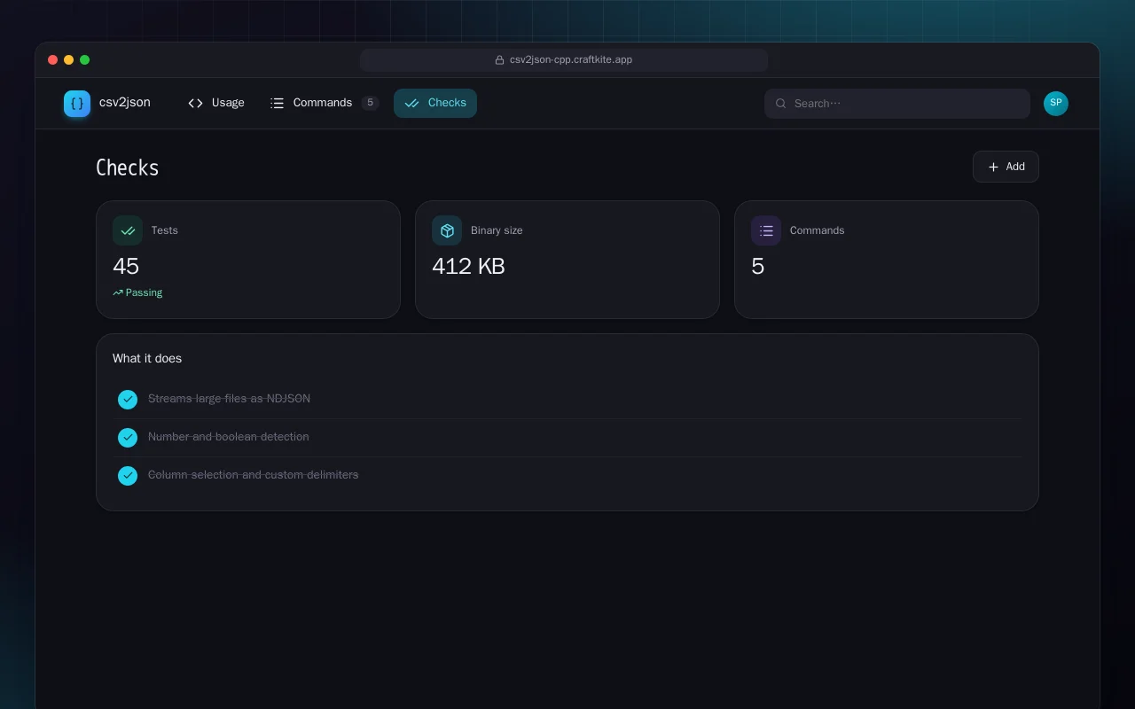Click the Passing status text
The width and height of the screenshot is (1135, 709).
tap(144, 292)
